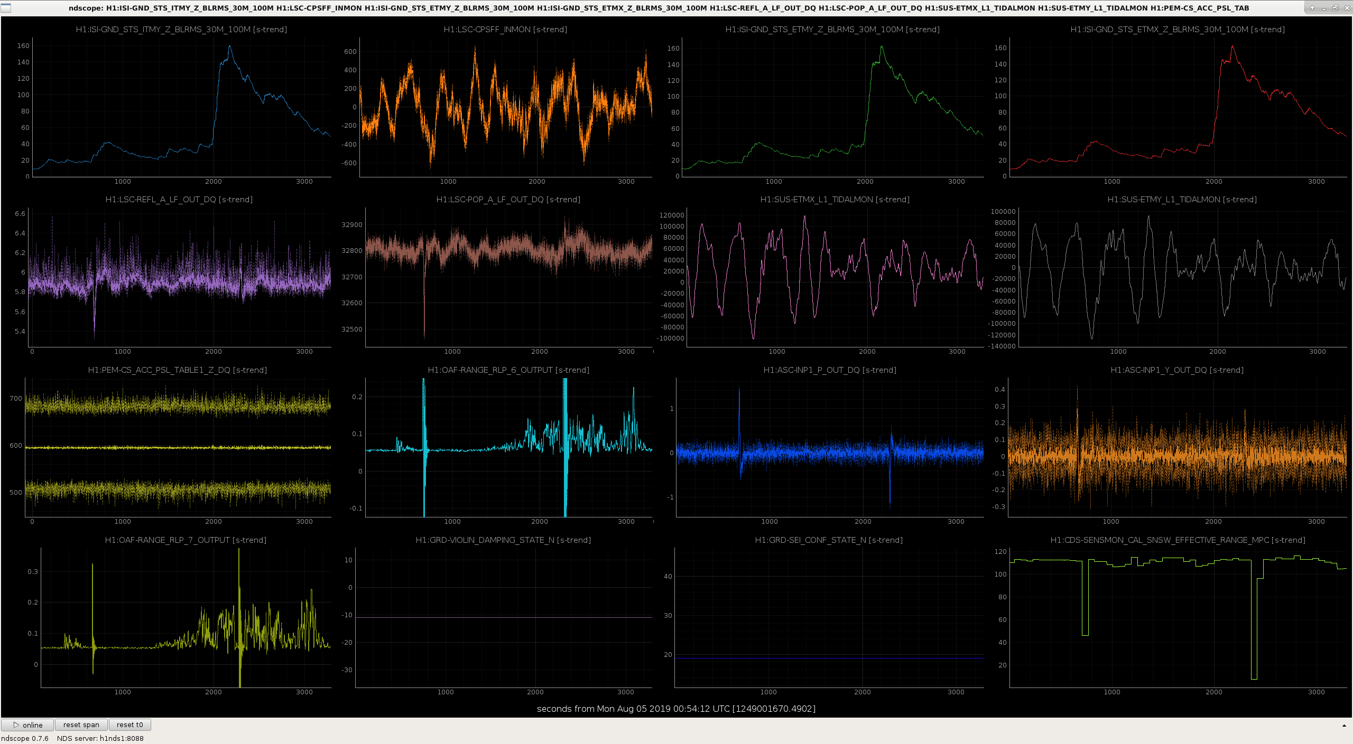Click the keep-above up-arrow window icon

coord(1312,8)
